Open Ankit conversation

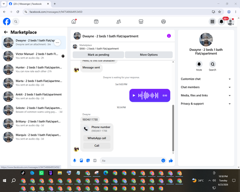coord(34,96)
